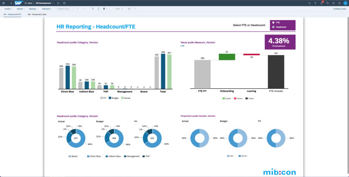
Task: Click the search magnifier icon
Action: click(x=309, y=3)
